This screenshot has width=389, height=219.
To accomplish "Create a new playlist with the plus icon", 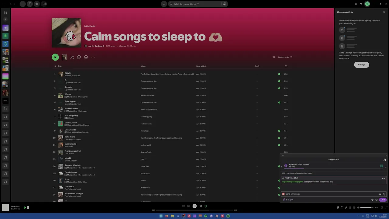I will (5, 19).
